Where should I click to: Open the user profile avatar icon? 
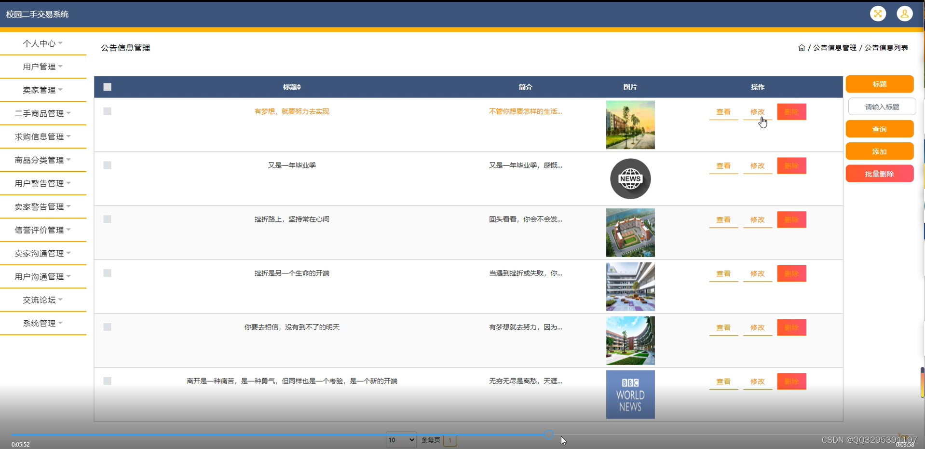tap(904, 14)
